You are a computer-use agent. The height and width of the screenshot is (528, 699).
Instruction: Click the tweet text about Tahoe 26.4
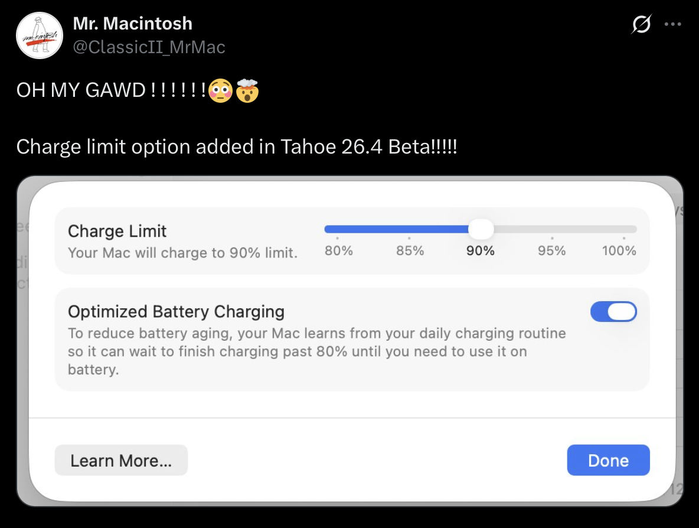click(237, 146)
